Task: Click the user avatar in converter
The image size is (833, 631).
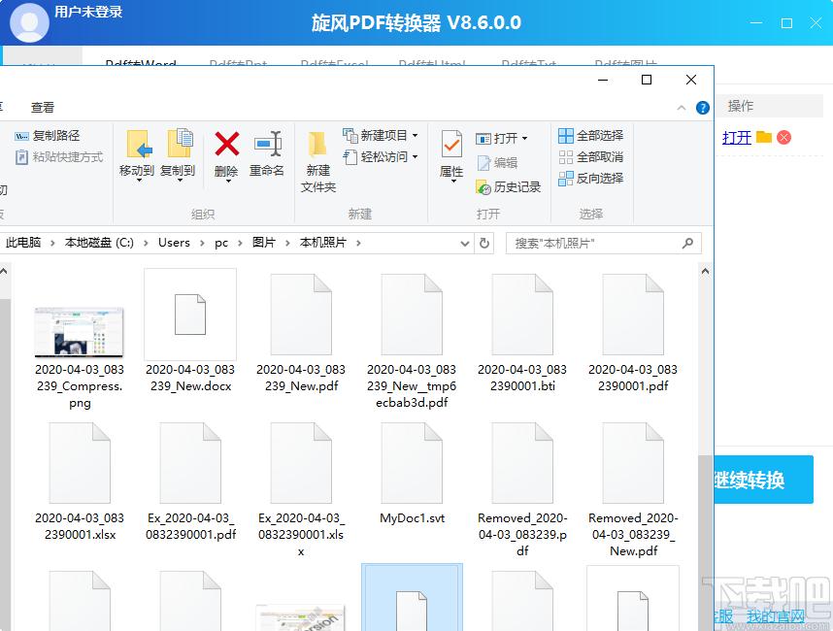Action: click(29, 22)
